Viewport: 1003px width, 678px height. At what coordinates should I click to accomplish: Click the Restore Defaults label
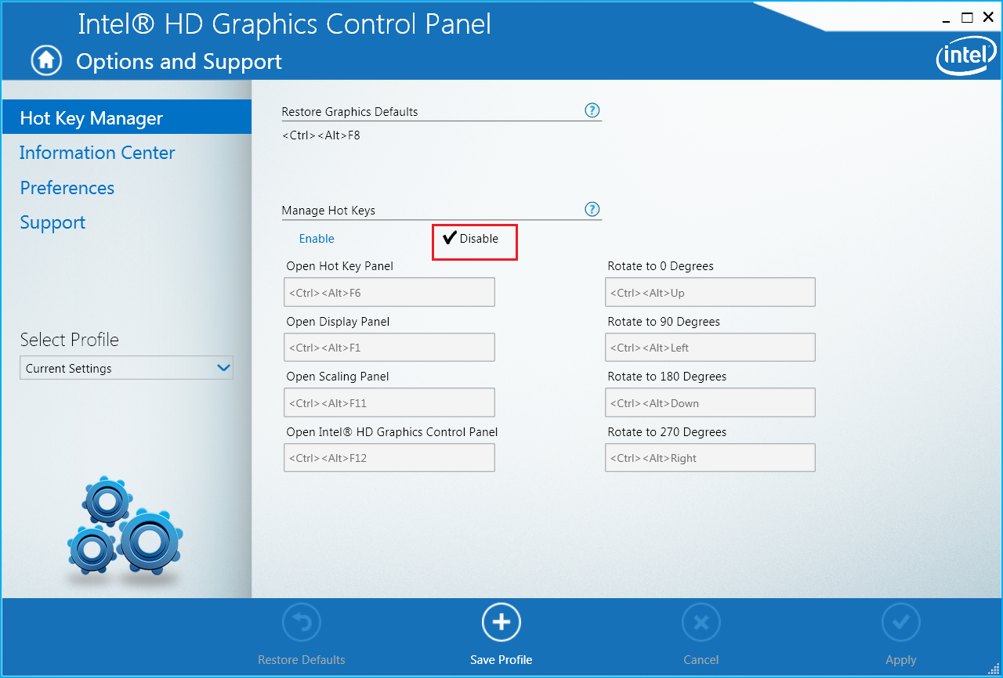coord(302,660)
